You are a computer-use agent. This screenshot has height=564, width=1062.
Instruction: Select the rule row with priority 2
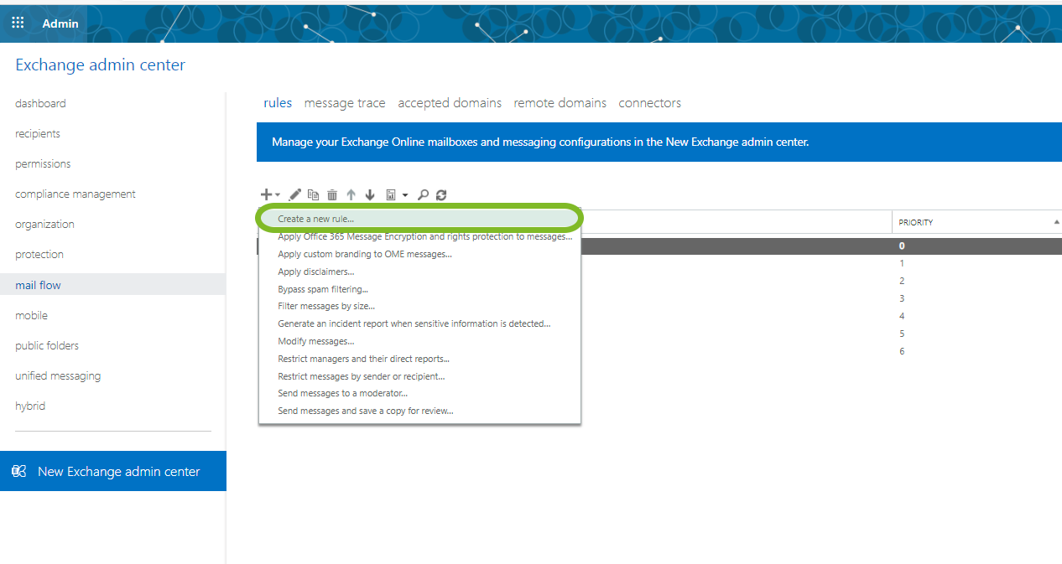902,281
